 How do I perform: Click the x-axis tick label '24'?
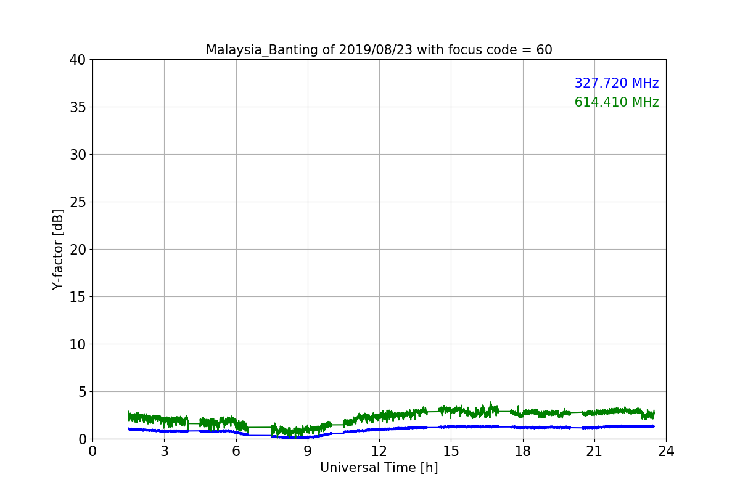pos(666,451)
